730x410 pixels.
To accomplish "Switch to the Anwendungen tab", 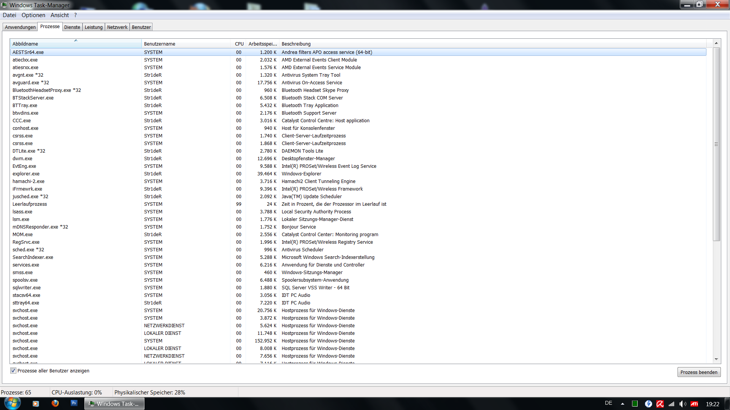I will pyautogui.click(x=20, y=27).
